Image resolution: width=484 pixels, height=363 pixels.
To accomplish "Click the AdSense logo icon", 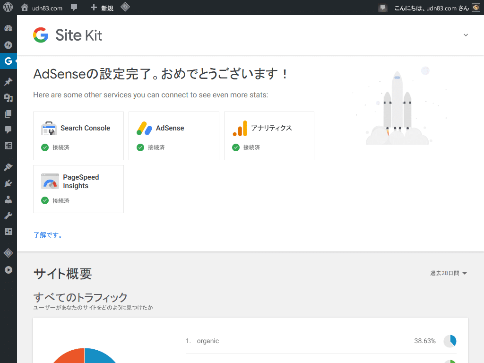I will [144, 129].
